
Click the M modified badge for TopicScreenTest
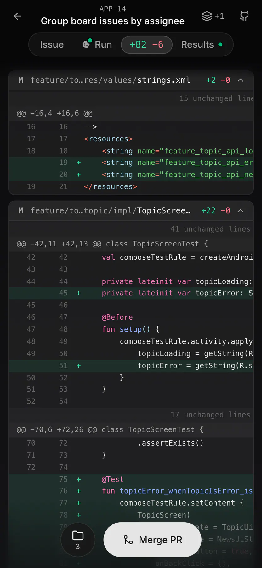coord(21,210)
